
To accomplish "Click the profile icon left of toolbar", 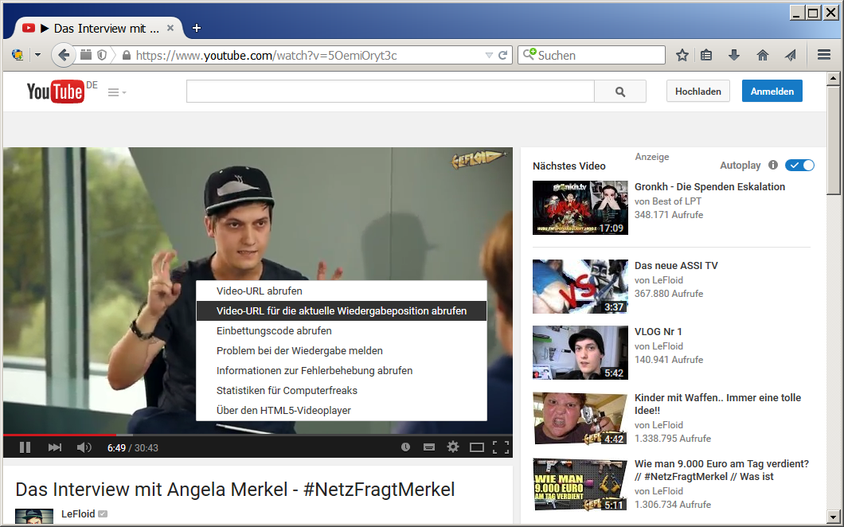I will [18, 55].
